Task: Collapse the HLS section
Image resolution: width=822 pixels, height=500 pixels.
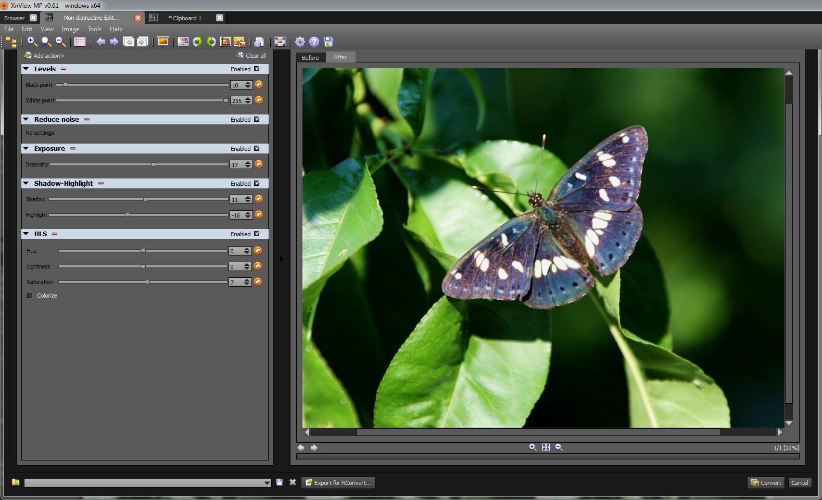Action: pos(26,234)
